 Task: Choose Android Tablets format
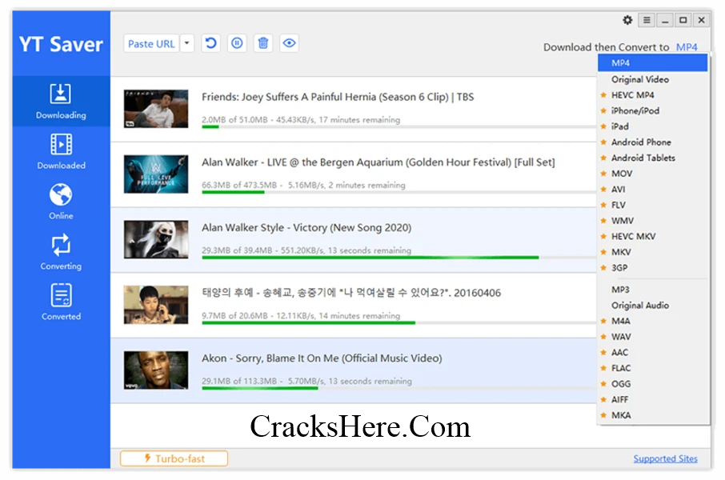tap(652, 158)
